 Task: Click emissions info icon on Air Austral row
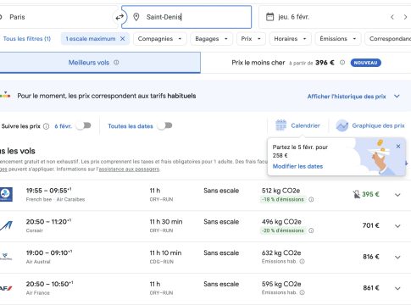(302, 262)
